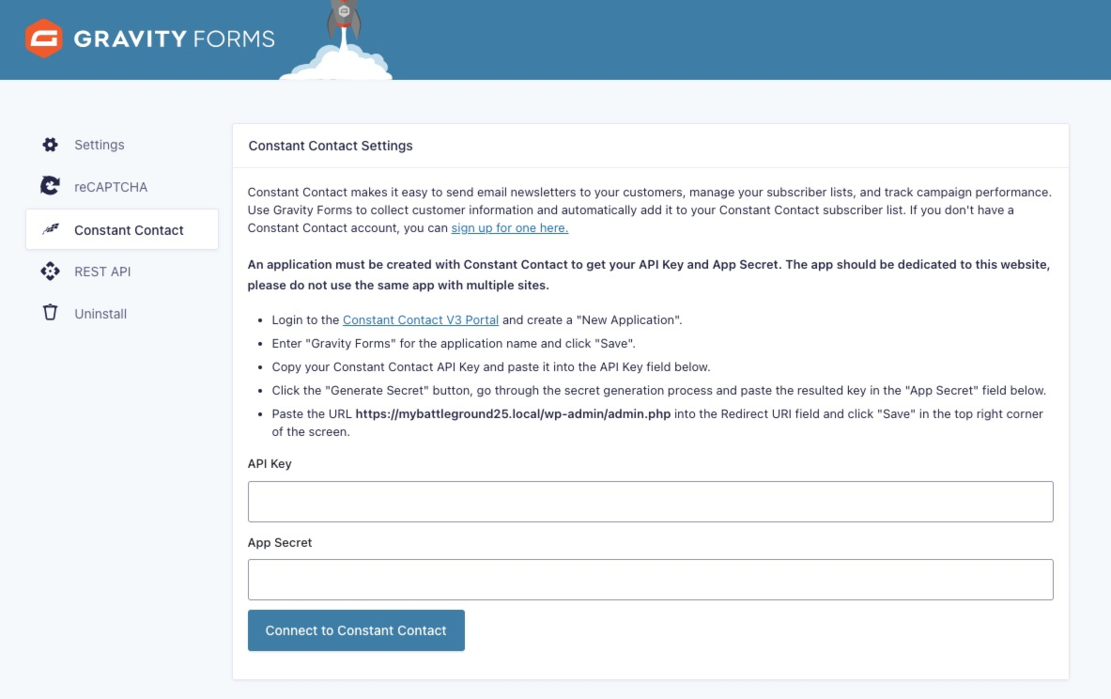Follow the Constant Contact V3 Portal link
The height and width of the screenshot is (699, 1111).
(x=420, y=319)
